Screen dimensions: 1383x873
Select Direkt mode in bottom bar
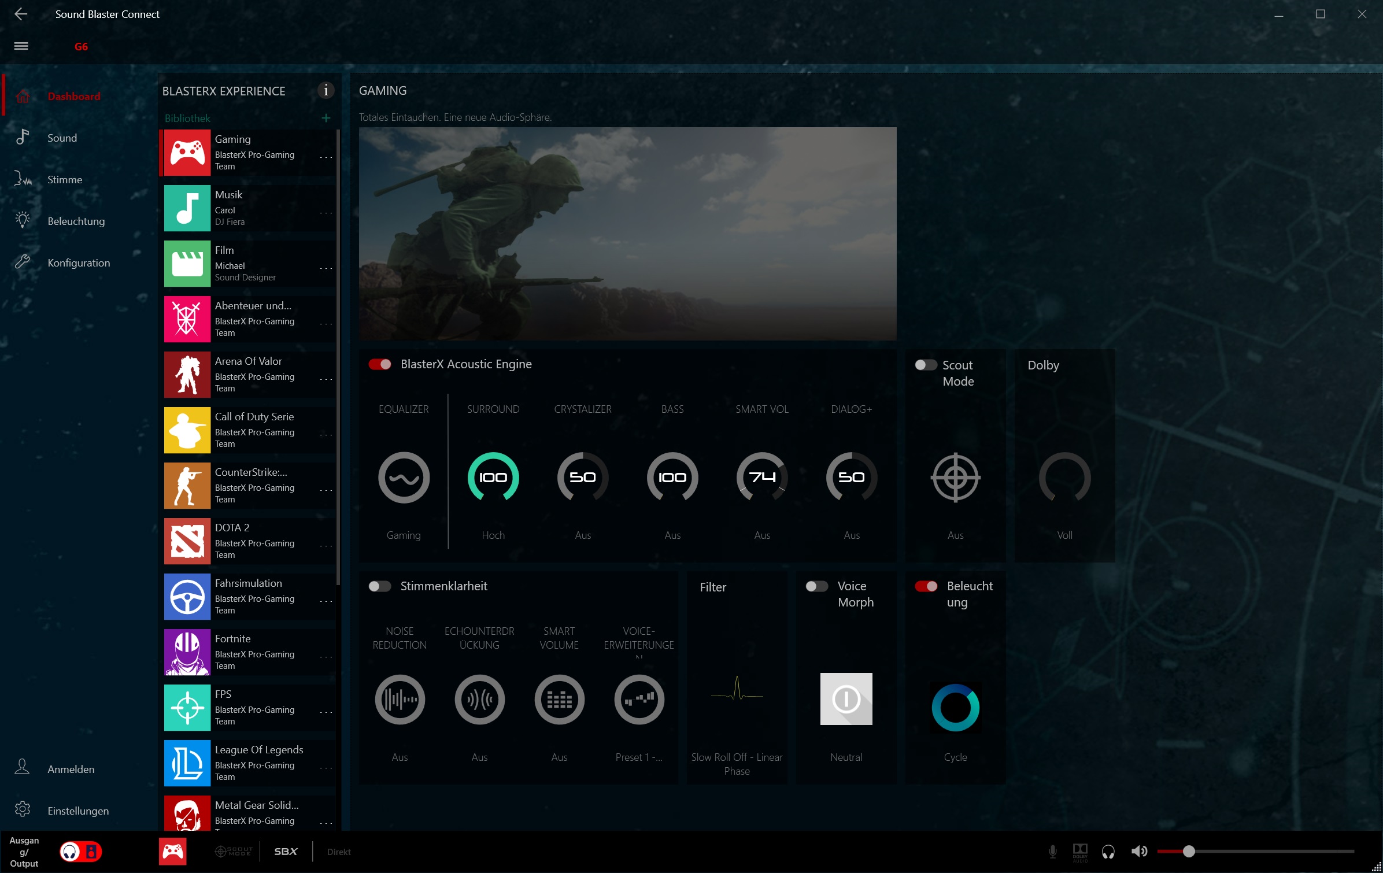[x=339, y=852]
